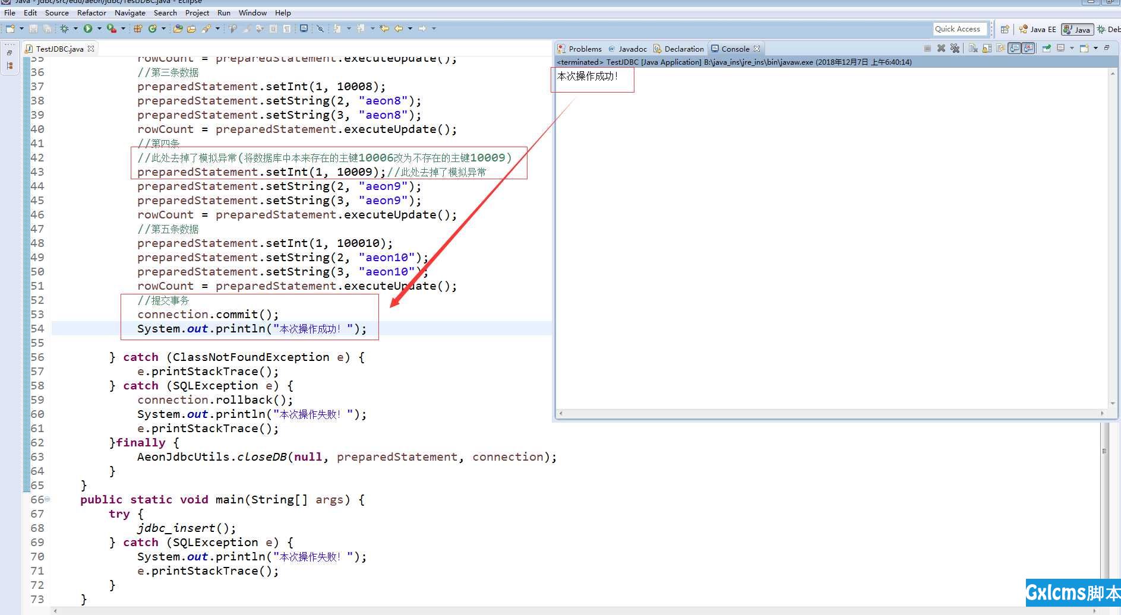Open dropdown arrow beside Debug bug icon

pos(75,28)
